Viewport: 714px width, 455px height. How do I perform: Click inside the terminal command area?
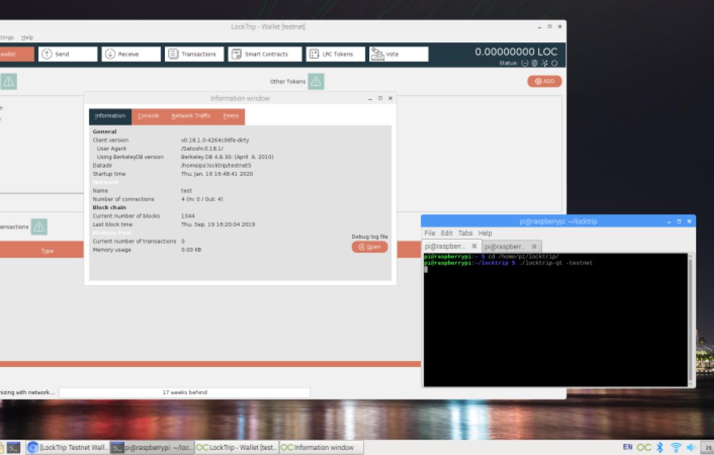(556, 320)
